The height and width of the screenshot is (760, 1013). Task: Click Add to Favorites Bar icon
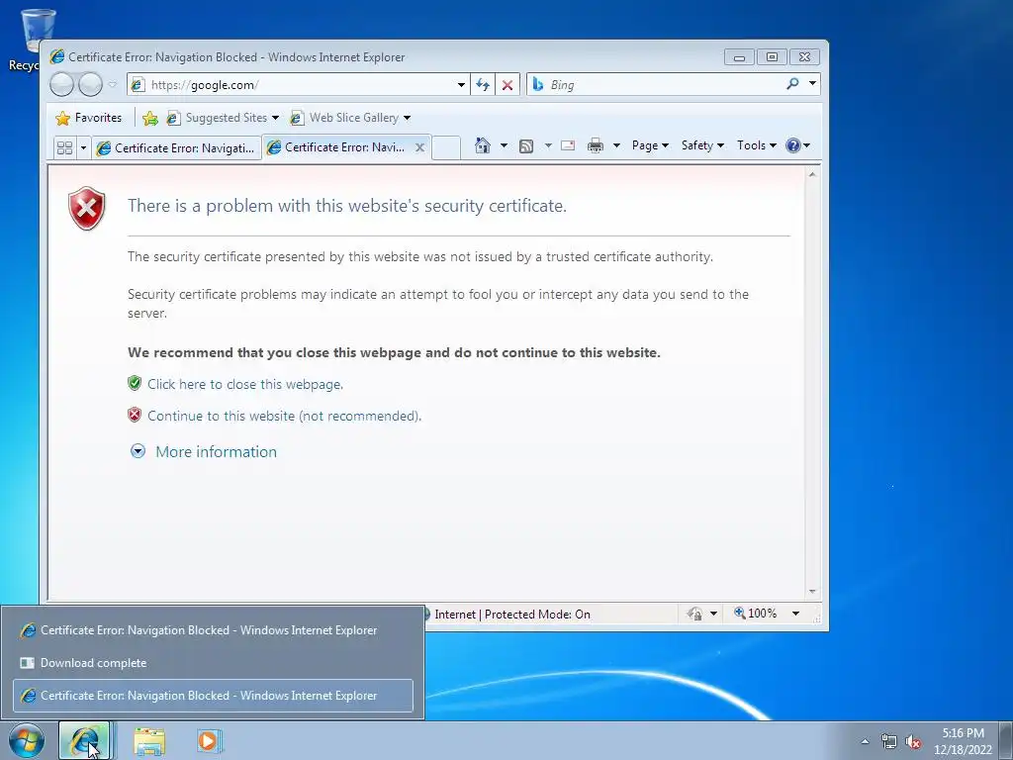point(150,118)
